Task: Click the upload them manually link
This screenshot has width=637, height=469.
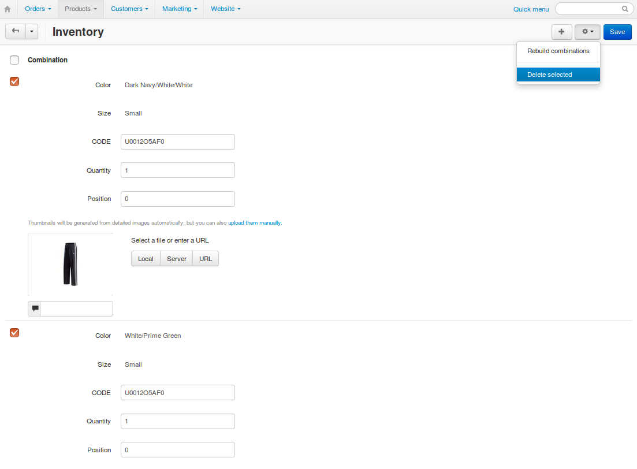Action: (x=254, y=223)
